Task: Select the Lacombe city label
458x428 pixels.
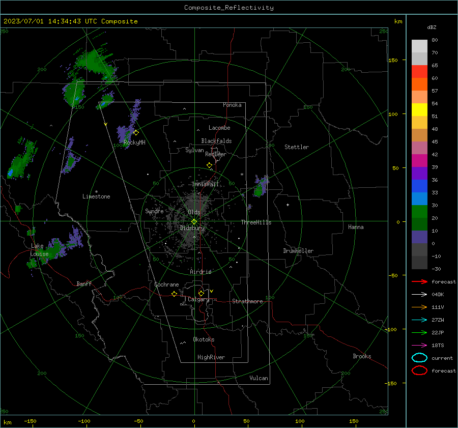Action: pyautogui.click(x=219, y=128)
